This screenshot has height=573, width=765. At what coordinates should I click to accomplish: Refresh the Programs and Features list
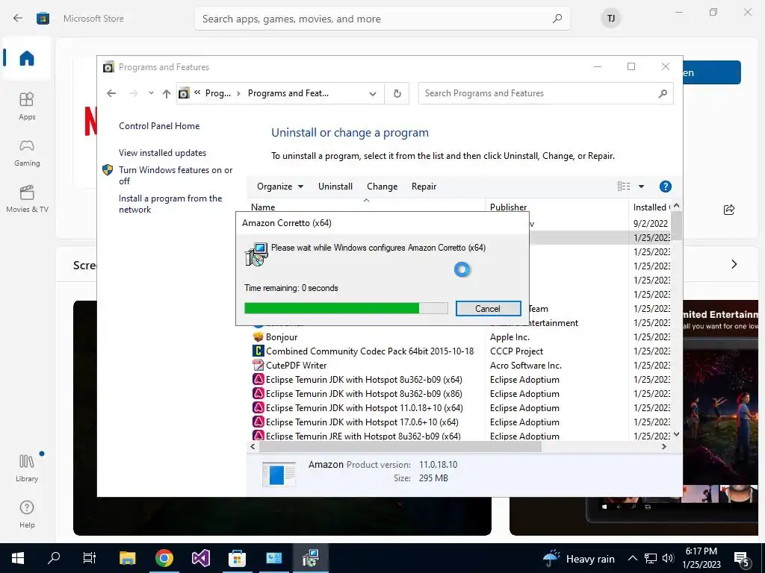click(x=397, y=93)
